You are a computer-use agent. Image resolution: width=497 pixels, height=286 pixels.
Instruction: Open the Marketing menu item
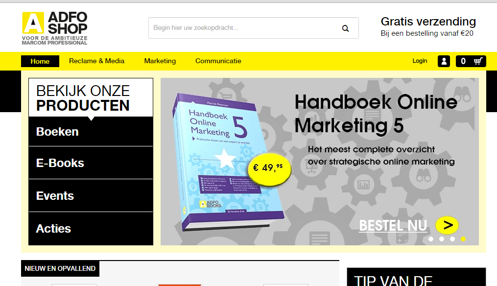160,61
